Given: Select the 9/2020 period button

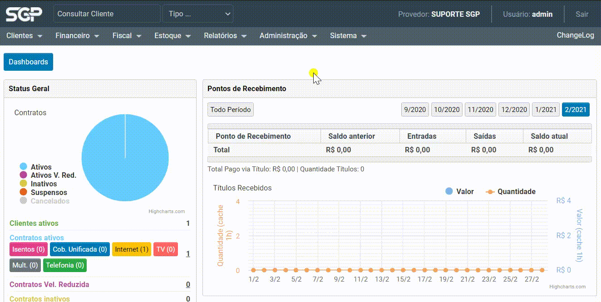Looking at the screenshot, I should pyautogui.click(x=415, y=110).
